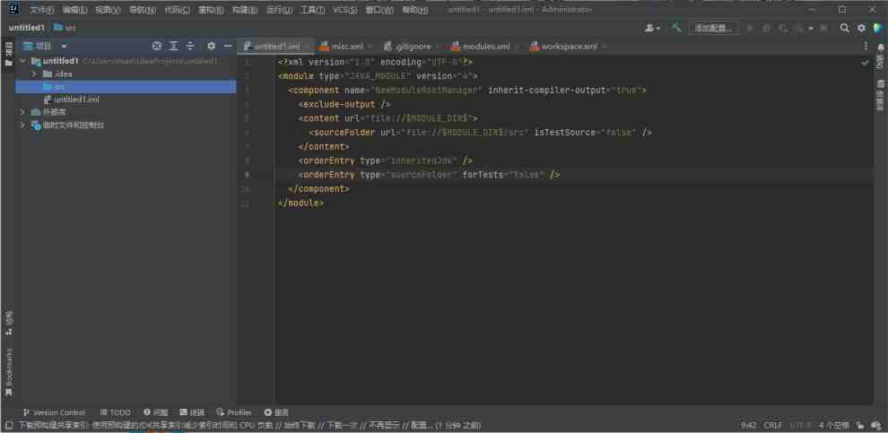Screen dimensions: 888x433
Task: Click the src breadcrumb in navigation bar
Action: click(65, 28)
